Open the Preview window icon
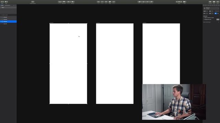 tap(210, 2)
